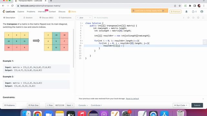Share this page from address bar

click(175, 6)
